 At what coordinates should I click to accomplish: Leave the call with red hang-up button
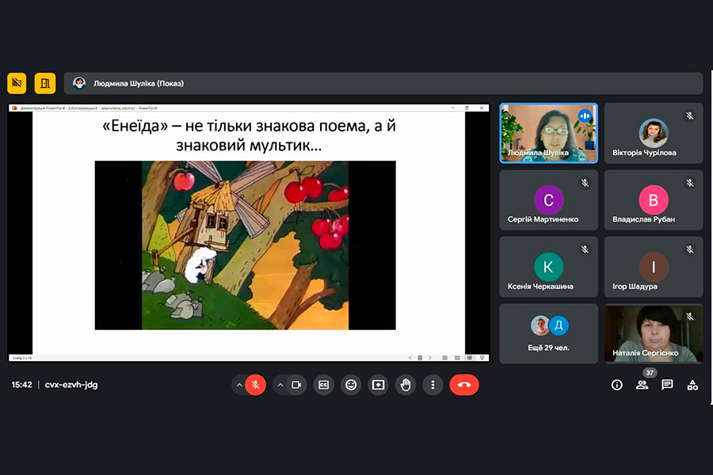click(464, 385)
